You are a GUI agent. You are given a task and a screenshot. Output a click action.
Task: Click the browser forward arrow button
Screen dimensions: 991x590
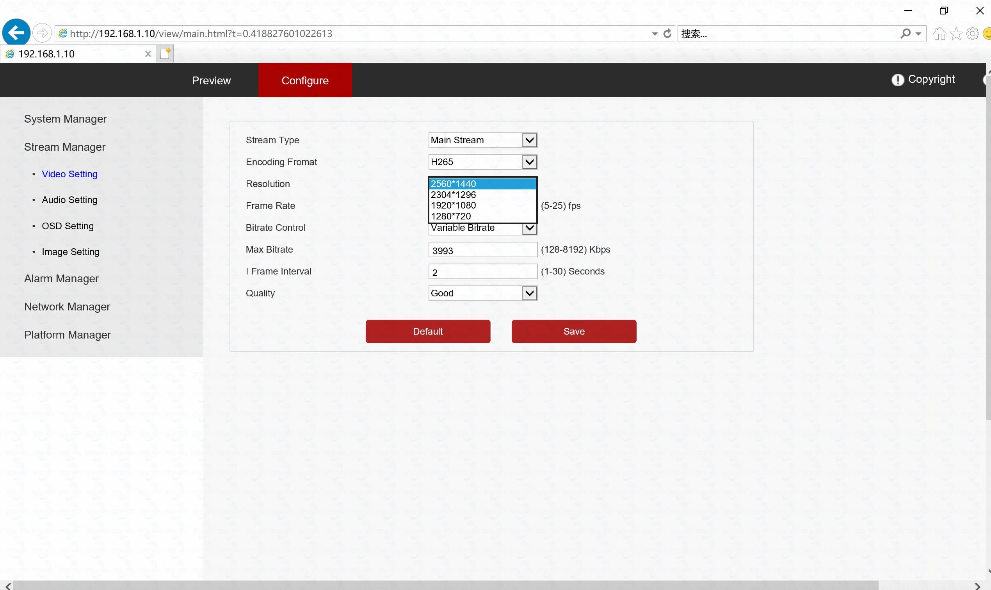(42, 33)
